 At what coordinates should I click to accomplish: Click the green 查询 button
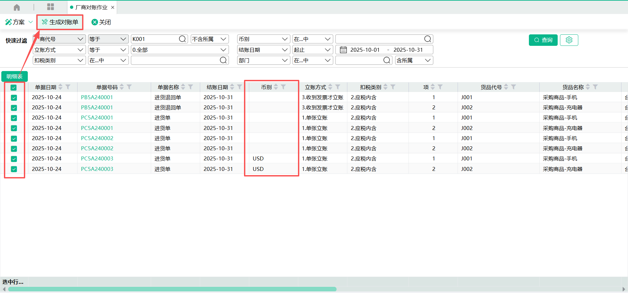[x=543, y=40]
